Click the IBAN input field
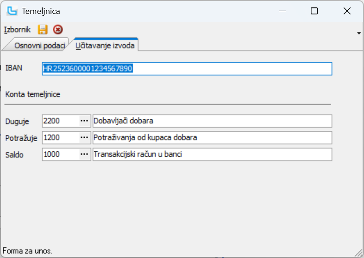The width and height of the screenshot is (364, 258). click(x=187, y=69)
